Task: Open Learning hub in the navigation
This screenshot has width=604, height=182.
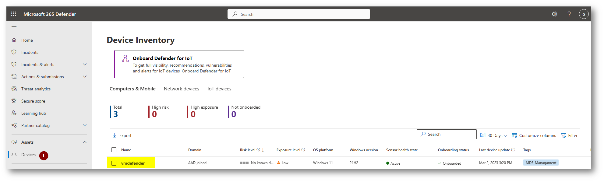Action: point(34,113)
